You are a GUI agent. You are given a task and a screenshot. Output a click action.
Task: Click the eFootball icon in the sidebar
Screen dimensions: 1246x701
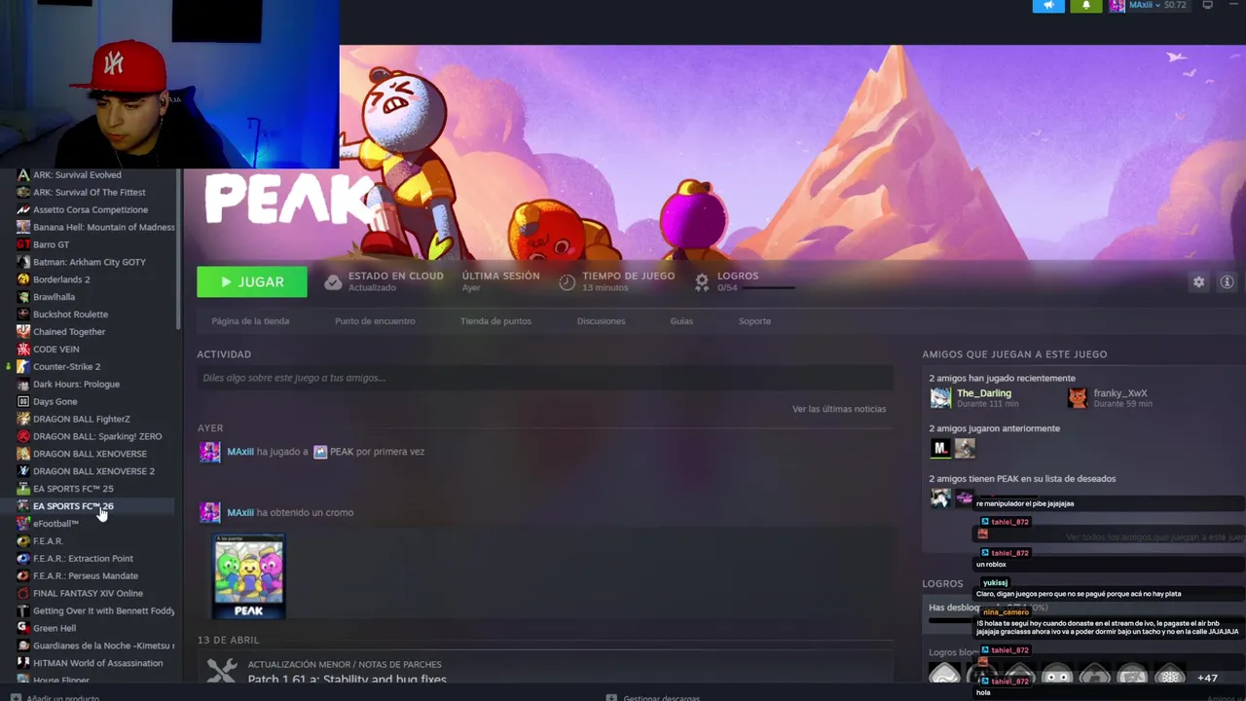coord(23,524)
